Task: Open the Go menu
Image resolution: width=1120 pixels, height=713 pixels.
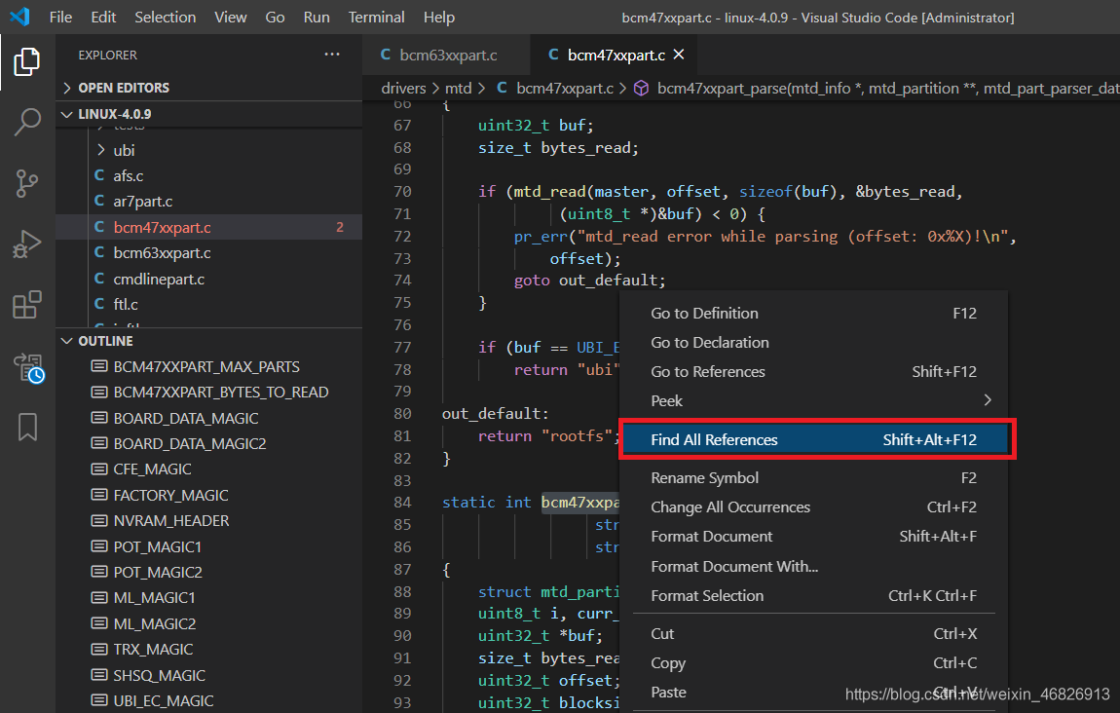Action: (275, 18)
